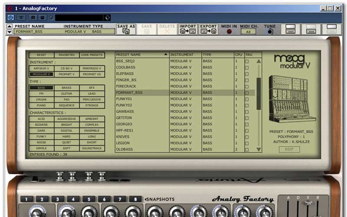Select the Acid characteristic filter

point(41,119)
